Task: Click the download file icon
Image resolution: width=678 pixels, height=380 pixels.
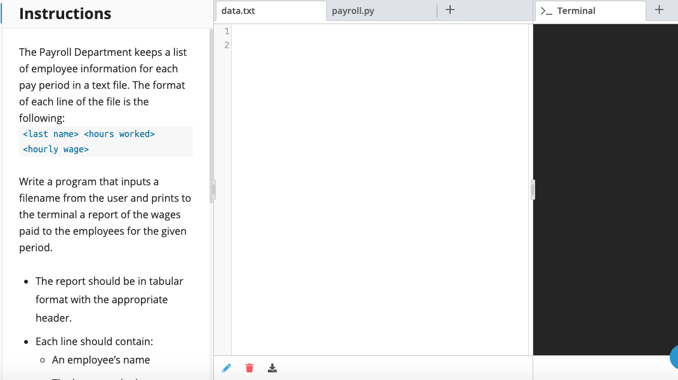Action: (x=272, y=367)
